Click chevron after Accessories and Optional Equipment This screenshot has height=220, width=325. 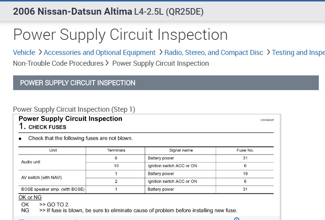click(x=161, y=53)
